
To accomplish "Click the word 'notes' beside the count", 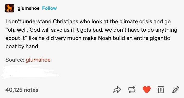I will [x=31, y=90].
